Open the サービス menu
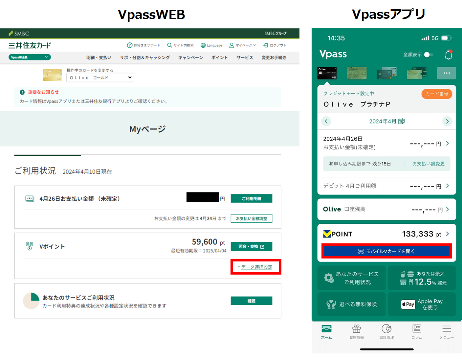The width and height of the screenshot is (462, 359). point(245,57)
